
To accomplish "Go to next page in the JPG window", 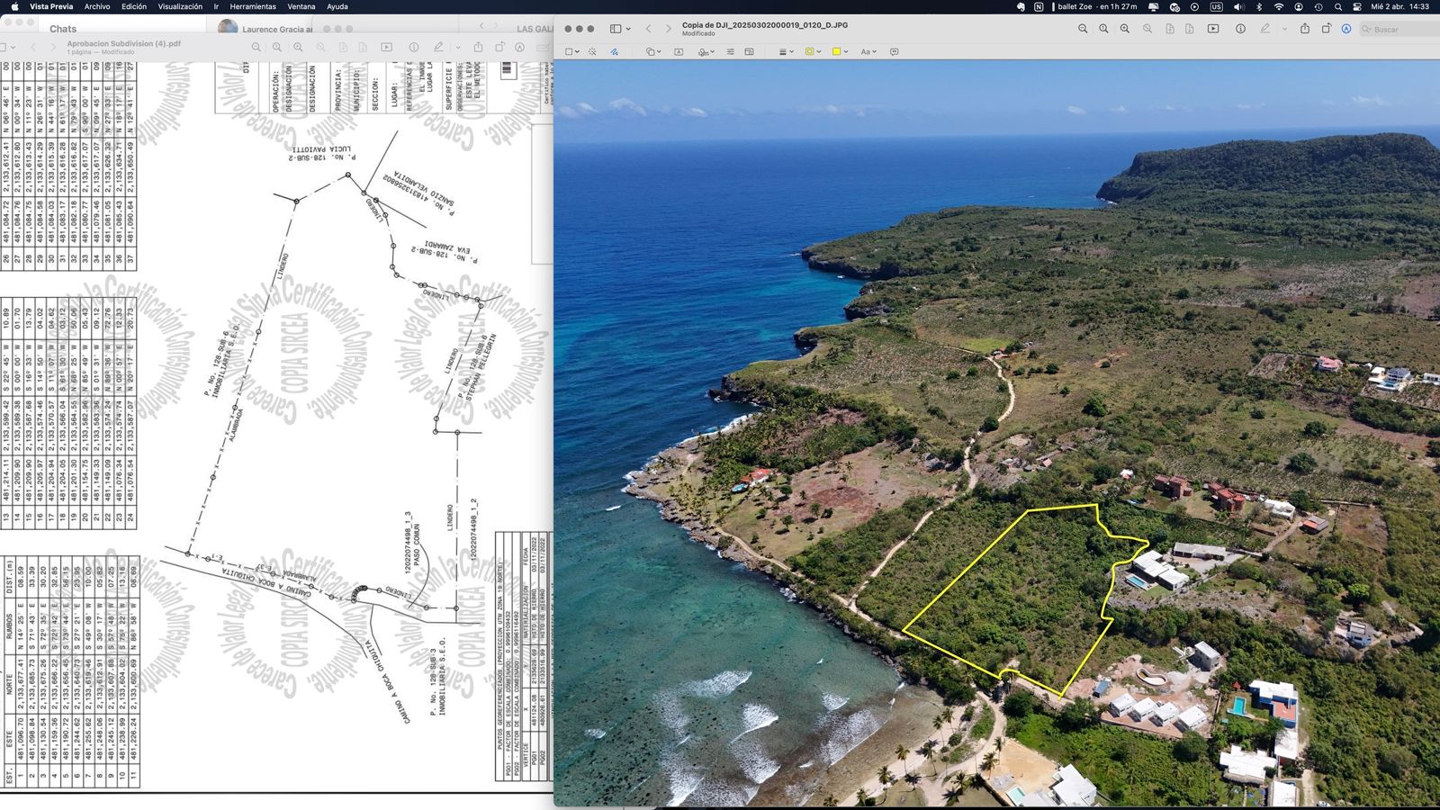I will (x=668, y=29).
